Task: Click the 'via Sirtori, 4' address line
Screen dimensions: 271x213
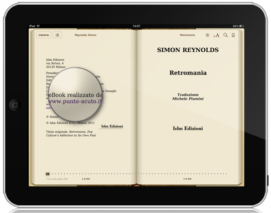Action: 55,63
